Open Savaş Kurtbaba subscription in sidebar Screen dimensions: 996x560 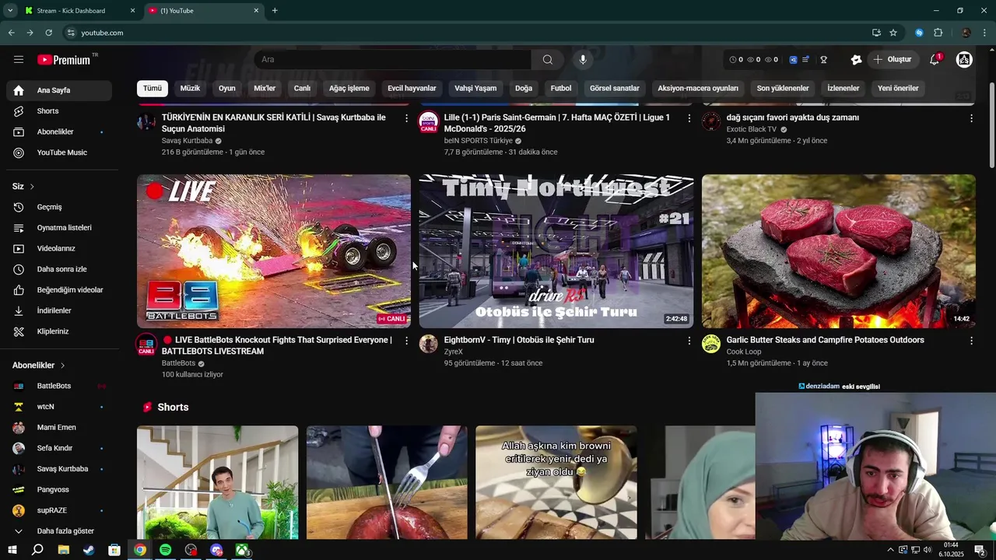tap(59, 469)
